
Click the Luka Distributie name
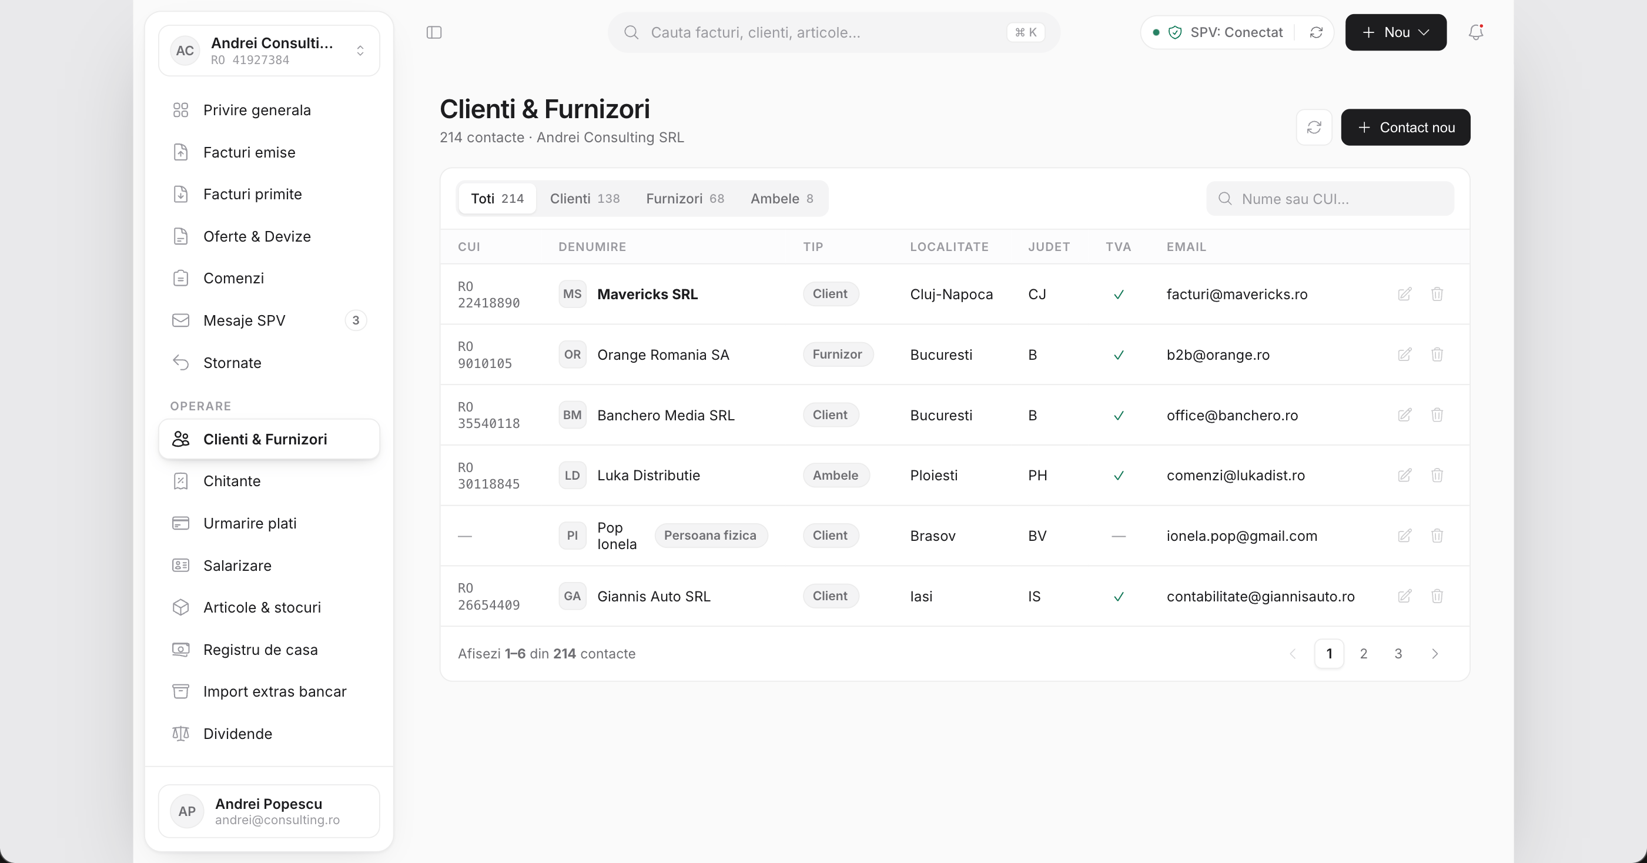point(648,476)
